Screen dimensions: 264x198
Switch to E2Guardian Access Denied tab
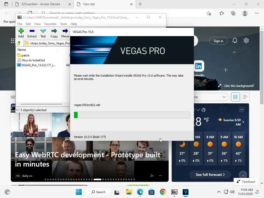tap(41, 4)
